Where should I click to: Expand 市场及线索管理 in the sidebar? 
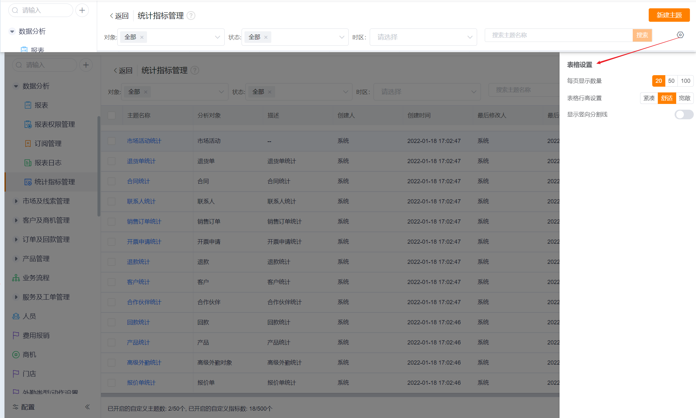click(16, 201)
